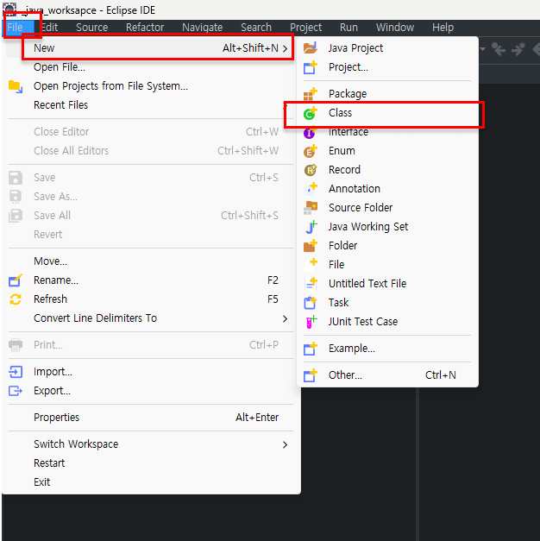Open the Run menu
The height and width of the screenshot is (541, 540).
(348, 28)
